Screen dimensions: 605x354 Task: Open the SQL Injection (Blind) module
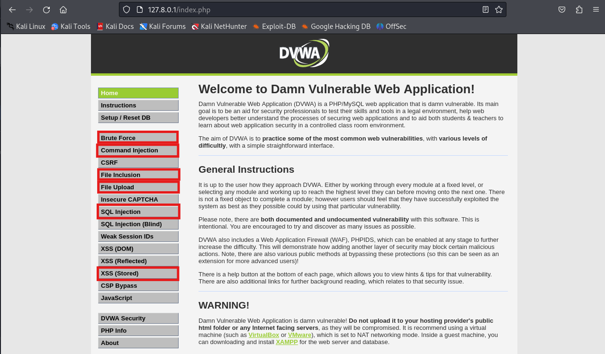pyautogui.click(x=138, y=224)
